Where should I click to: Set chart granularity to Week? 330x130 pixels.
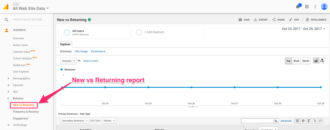[x=296, y=61]
